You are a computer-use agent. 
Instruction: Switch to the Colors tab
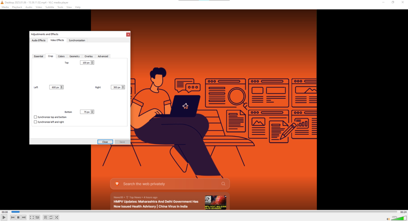(61, 56)
